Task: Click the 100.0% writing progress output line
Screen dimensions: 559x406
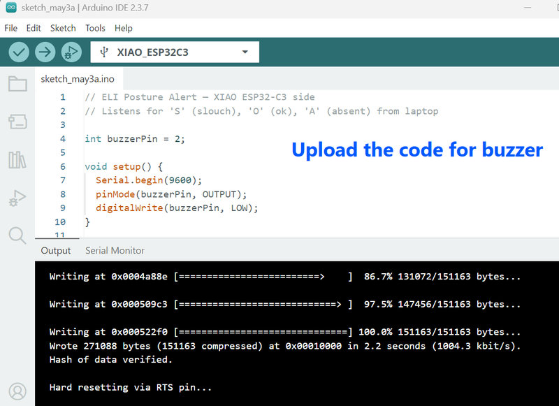Action: pyautogui.click(x=285, y=332)
